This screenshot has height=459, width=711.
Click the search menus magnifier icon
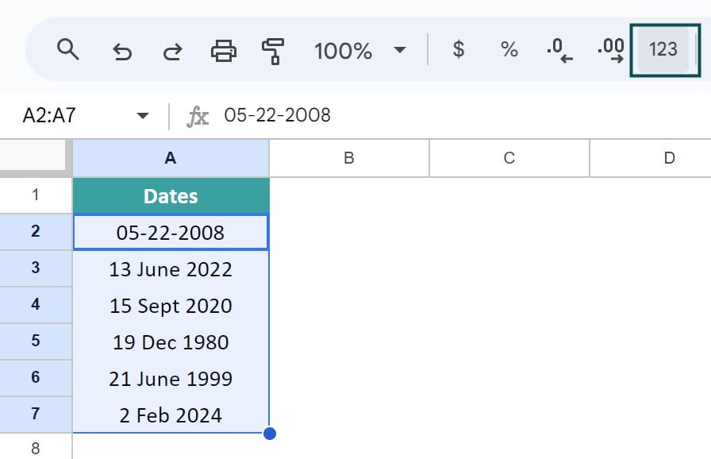[68, 49]
